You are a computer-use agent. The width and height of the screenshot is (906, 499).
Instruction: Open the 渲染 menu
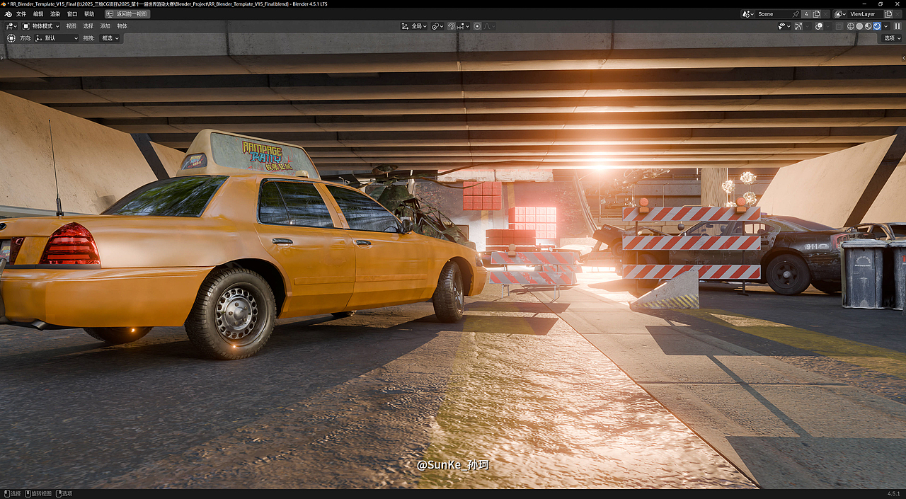click(x=56, y=13)
